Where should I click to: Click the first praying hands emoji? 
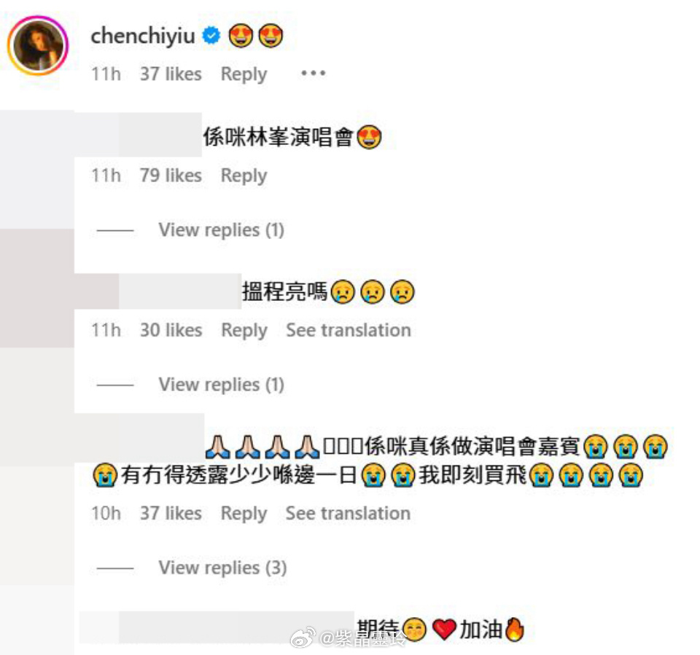click(218, 447)
